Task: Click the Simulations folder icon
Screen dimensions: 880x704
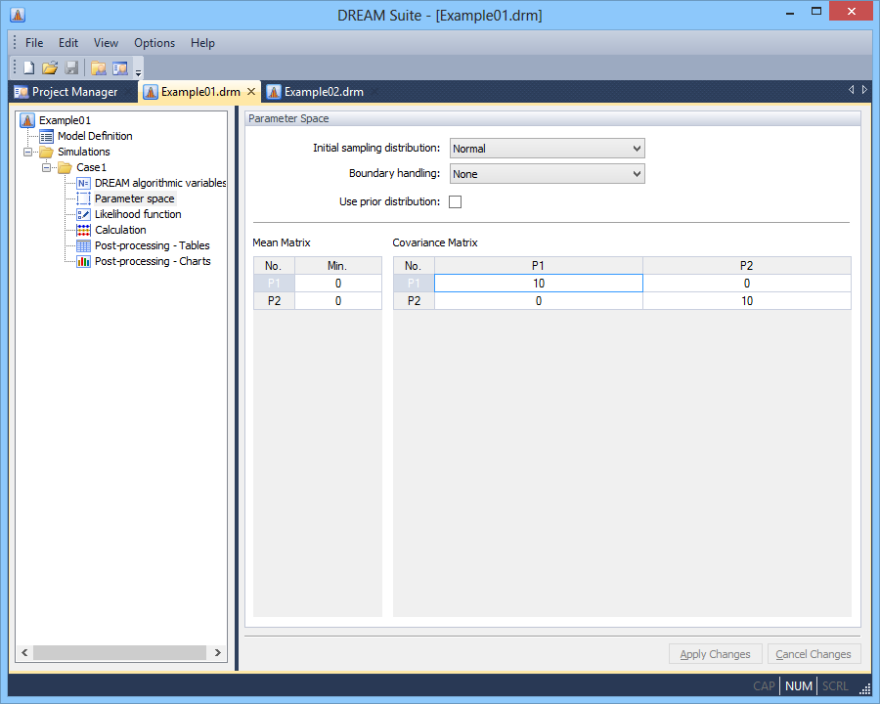Action: pos(47,152)
